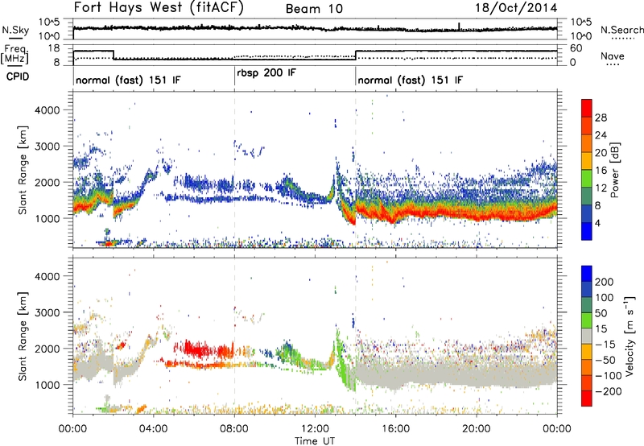Screen dimensions: 644x446
Task: Click the '2000' tick of the velocity panel
Action: click(x=47, y=349)
